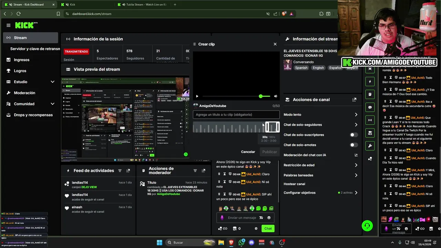441x248 pixels.
Task: Select the English language tag
Action: pyautogui.click(x=318, y=68)
